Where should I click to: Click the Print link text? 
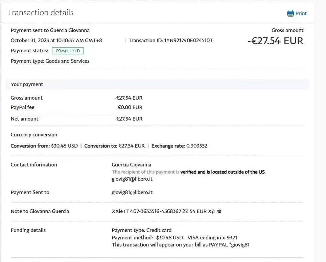pyautogui.click(x=301, y=14)
